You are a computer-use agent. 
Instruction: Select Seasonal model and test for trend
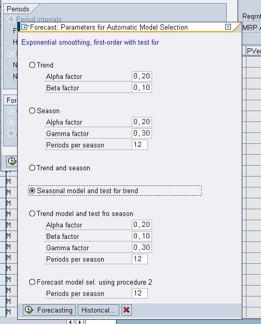[x=32, y=191]
